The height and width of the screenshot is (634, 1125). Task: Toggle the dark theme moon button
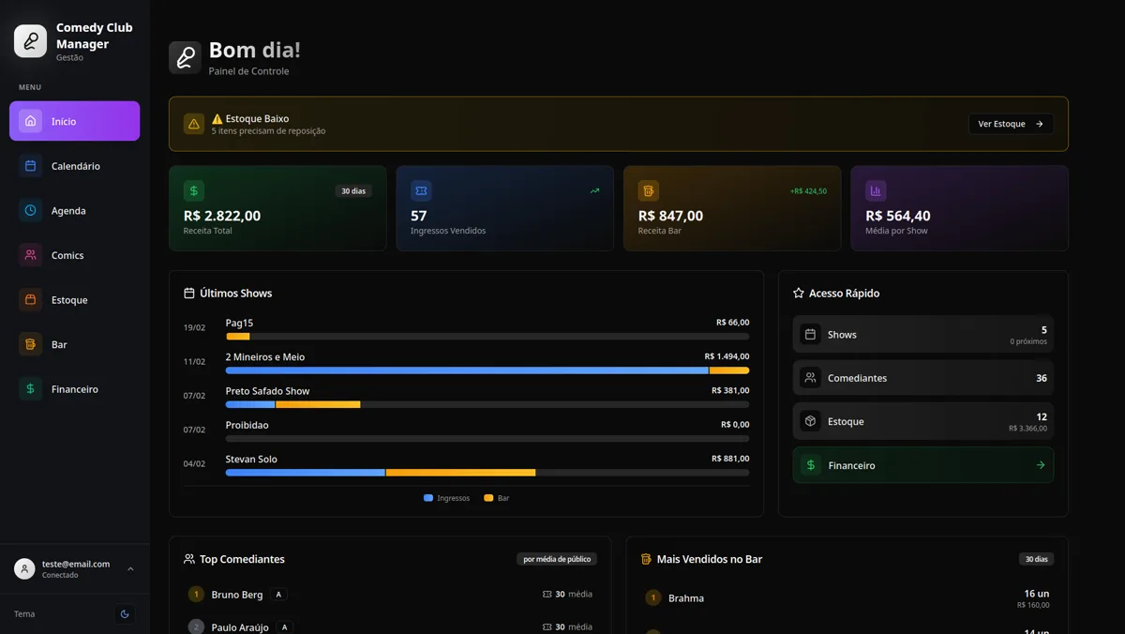(125, 614)
